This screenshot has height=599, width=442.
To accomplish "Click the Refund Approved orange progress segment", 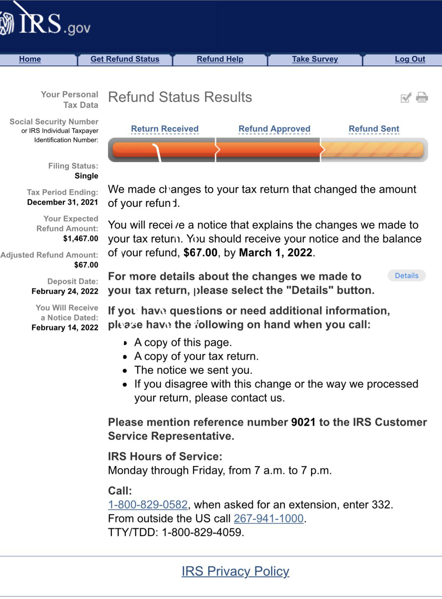I will (x=269, y=150).
